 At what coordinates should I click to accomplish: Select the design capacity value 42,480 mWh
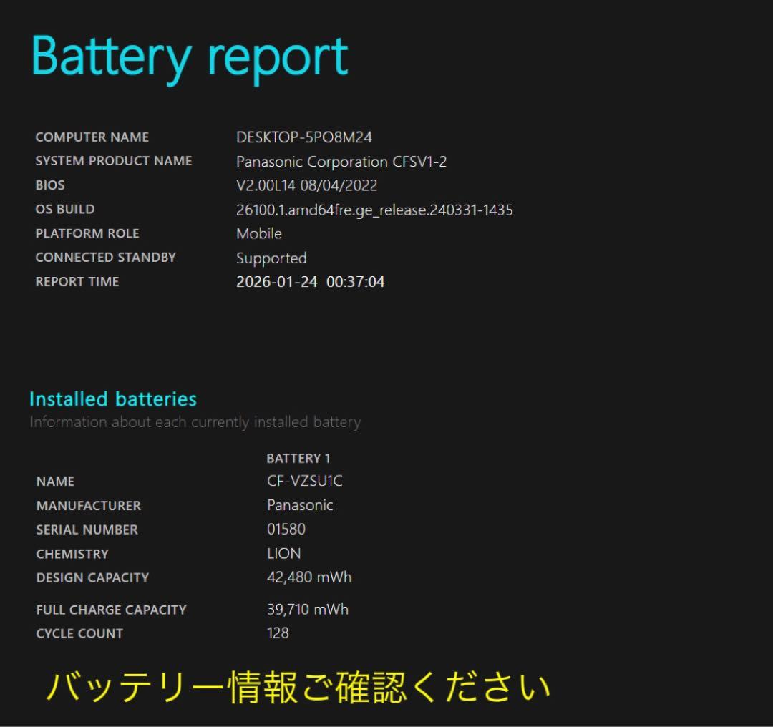pos(309,577)
